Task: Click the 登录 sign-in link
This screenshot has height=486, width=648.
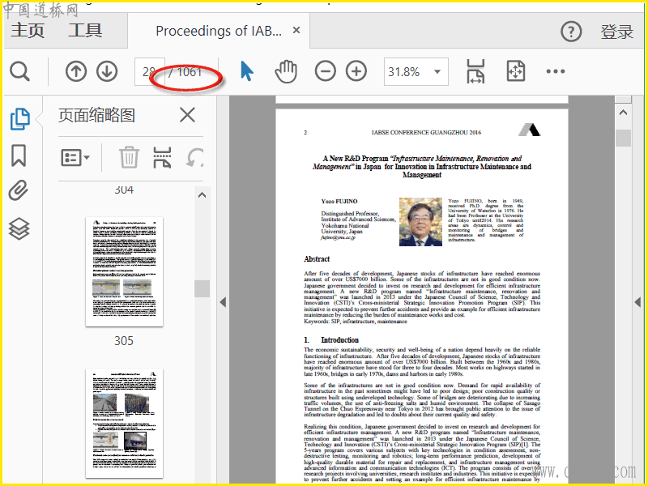Action: point(617,32)
